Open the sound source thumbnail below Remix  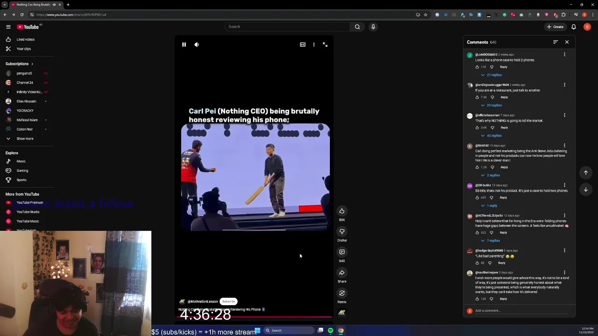coord(342,313)
